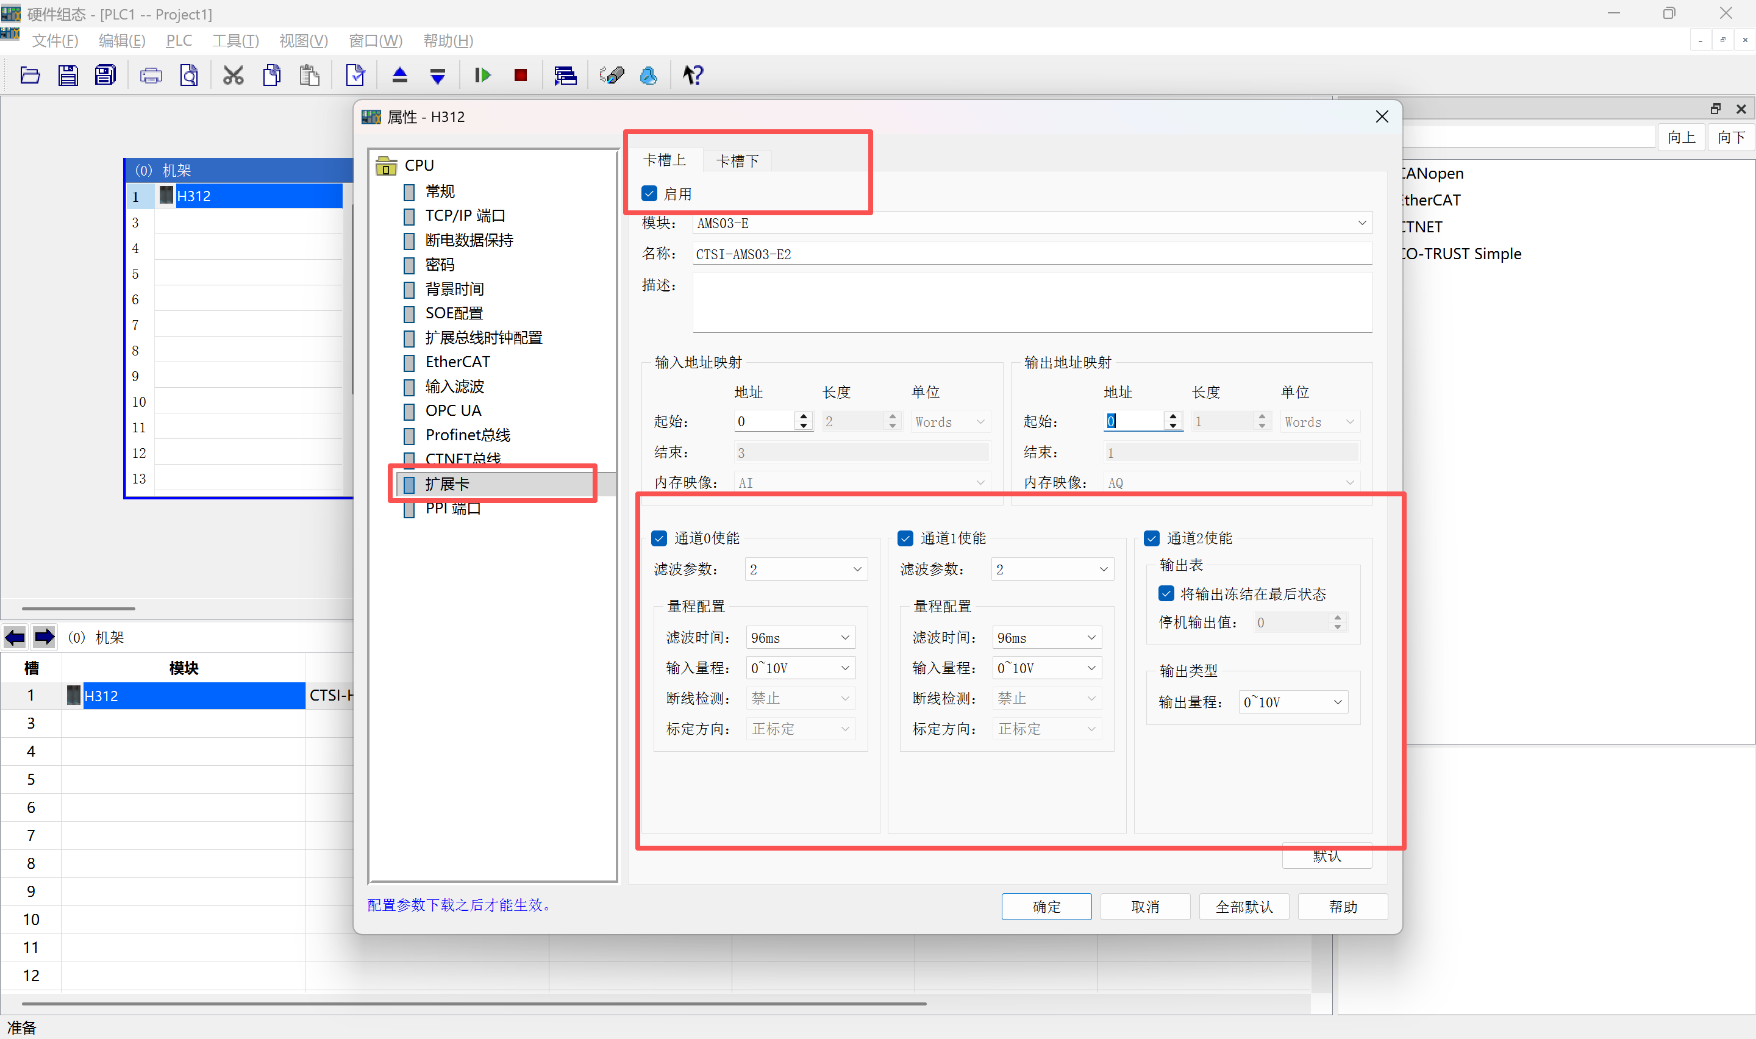Open channel 1 滤波参数 dropdown
The width and height of the screenshot is (1756, 1039).
pos(1052,569)
